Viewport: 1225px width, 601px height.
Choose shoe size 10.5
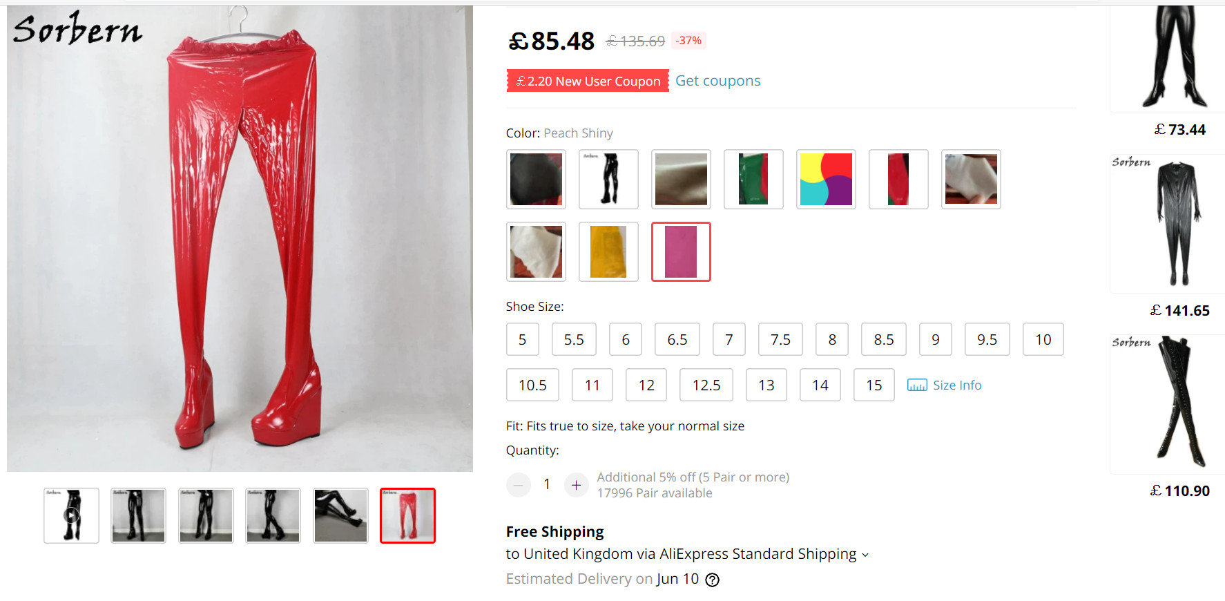coord(532,385)
